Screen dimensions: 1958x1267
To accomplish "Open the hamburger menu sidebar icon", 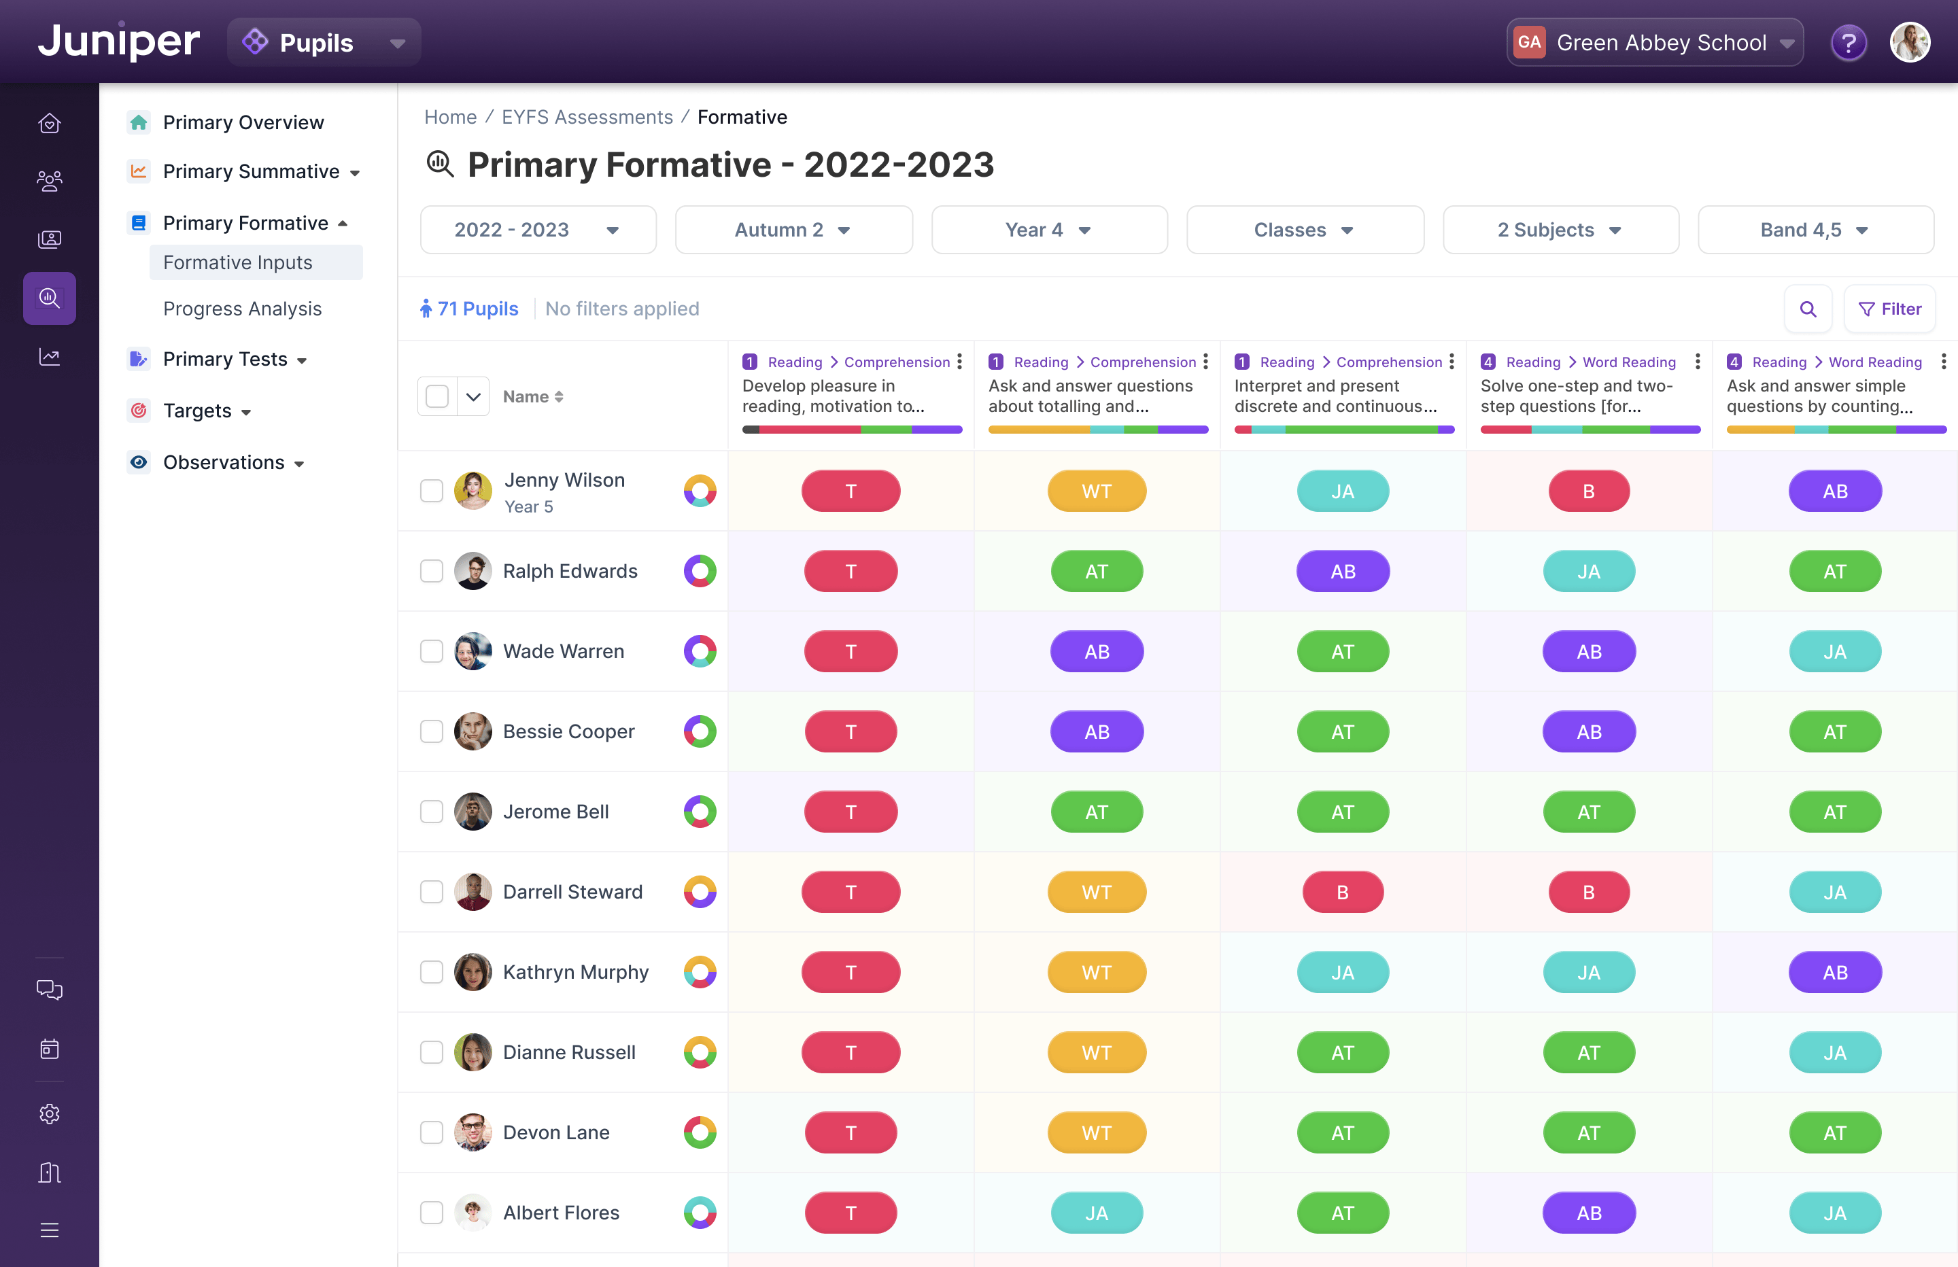I will [x=50, y=1230].
